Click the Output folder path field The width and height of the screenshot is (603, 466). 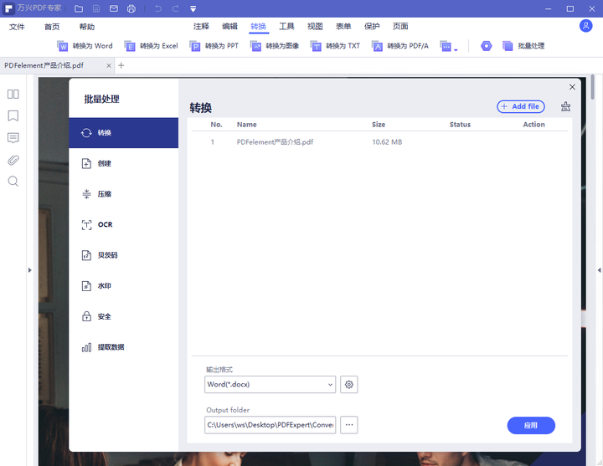coord(270,425)
